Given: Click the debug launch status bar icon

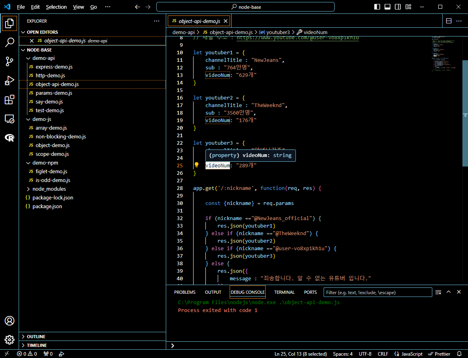Looking at the screenshot, I should click(x=61, y=354).
